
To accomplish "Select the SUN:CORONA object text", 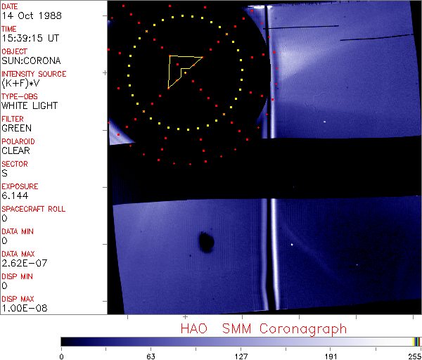I will [31, 61].
